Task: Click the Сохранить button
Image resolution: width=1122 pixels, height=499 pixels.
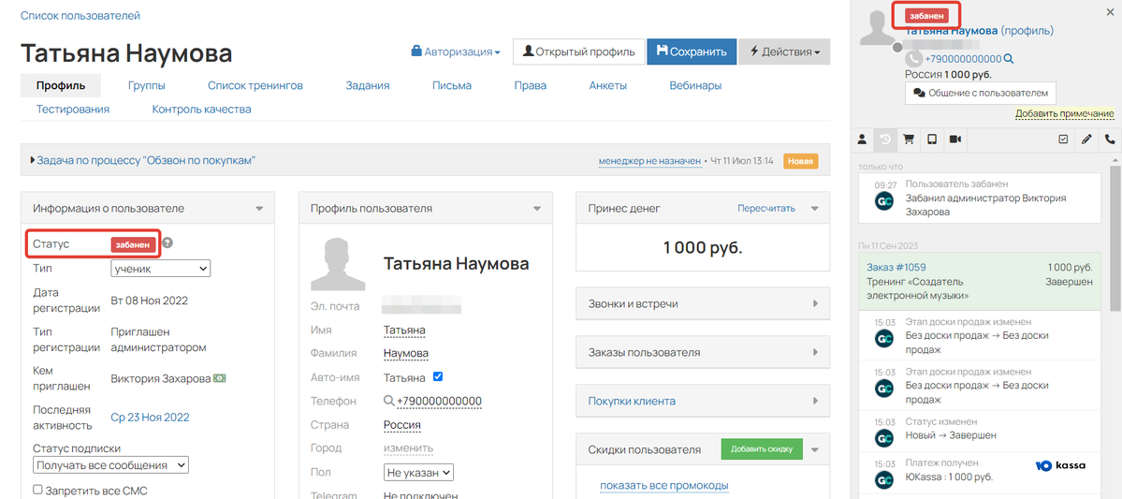Action: tap(692, 51)
